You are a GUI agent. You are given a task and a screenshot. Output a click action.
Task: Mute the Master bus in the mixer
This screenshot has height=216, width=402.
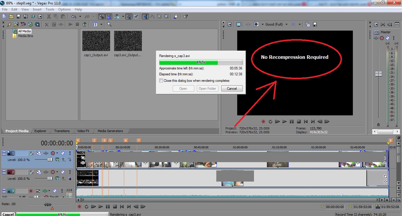388,38
